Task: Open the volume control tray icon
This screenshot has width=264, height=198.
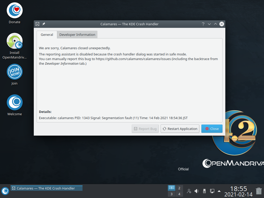Action: pyautogui.click(x=196, y=191)
